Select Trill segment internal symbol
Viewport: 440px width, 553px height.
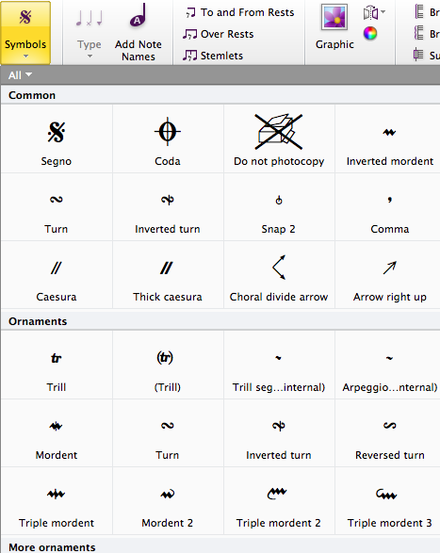(279, 365)
